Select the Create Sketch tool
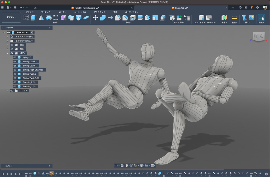The image size is (270, 177). [26, 18]
